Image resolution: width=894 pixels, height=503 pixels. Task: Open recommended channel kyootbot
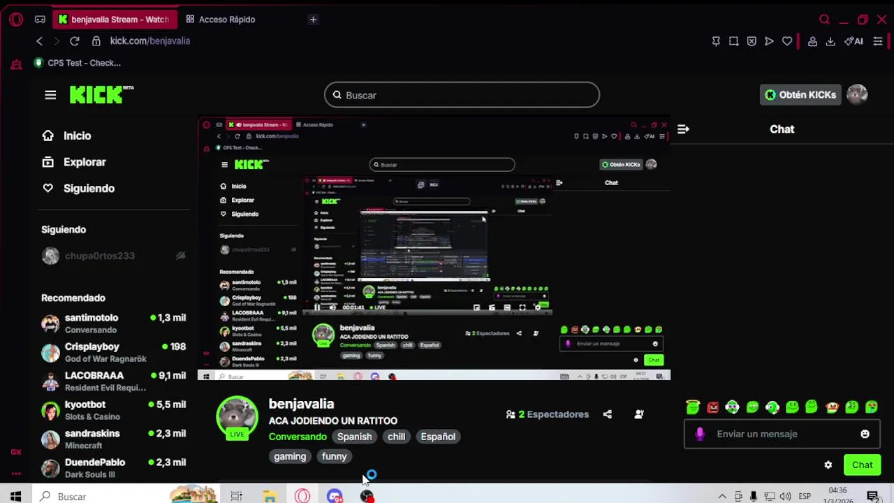click(114, 410)
